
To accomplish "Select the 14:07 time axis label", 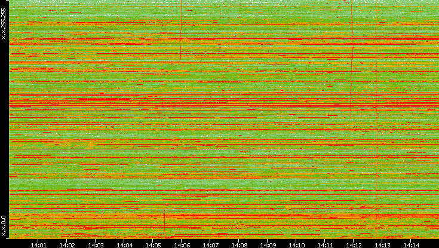I will pos(210,246).
